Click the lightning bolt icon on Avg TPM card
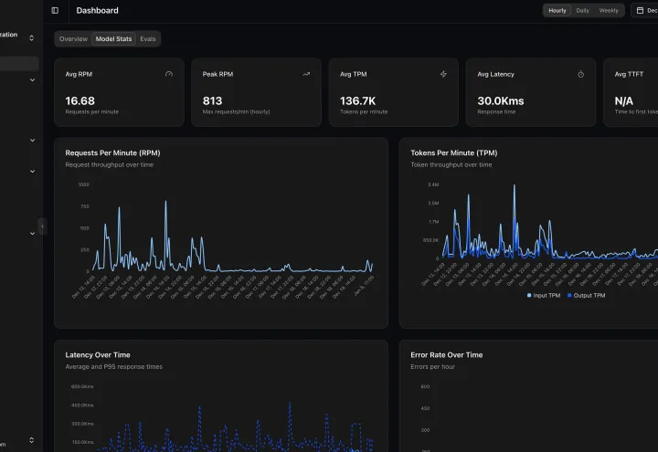Image resolution: width=658 pixels, height=452 pixels. coord(443,74)
